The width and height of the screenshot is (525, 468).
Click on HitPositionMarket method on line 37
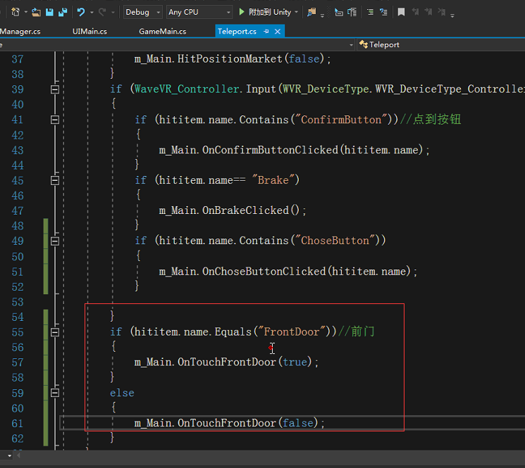(x=230, y=59)
